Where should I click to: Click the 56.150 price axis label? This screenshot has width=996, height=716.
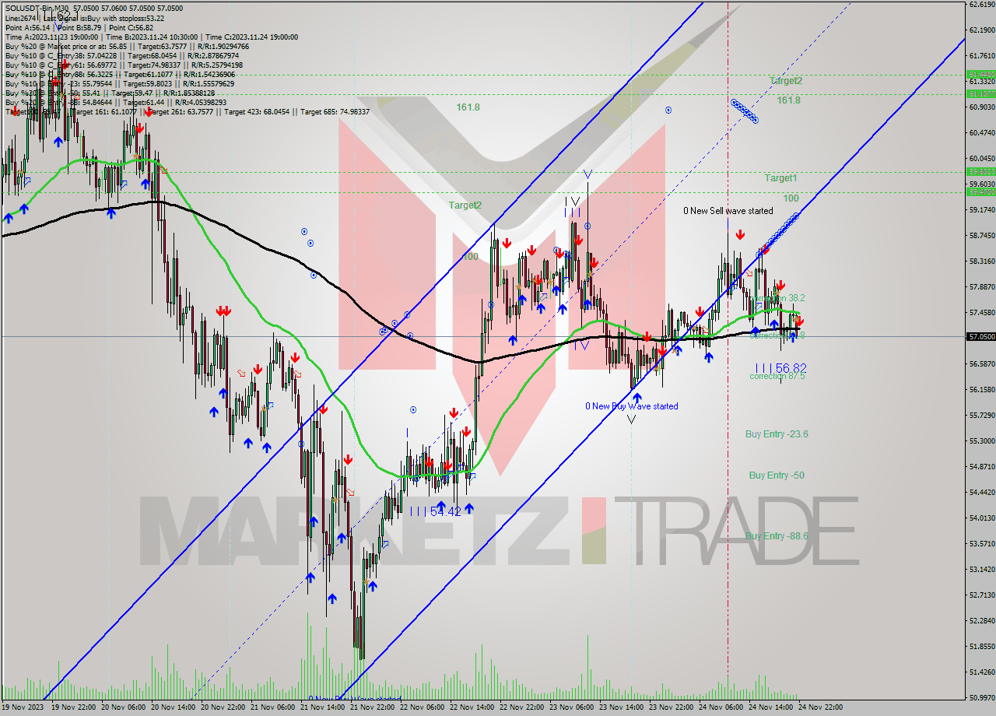coord(980,389)
